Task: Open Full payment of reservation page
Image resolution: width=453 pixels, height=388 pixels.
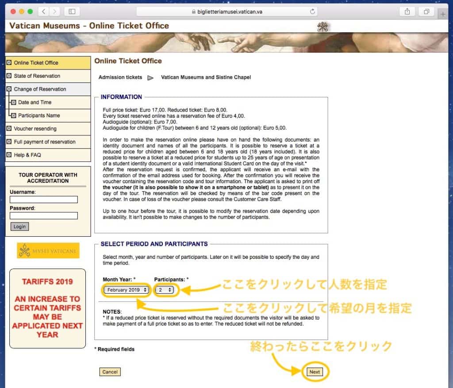Action: (x=48, y=142)
